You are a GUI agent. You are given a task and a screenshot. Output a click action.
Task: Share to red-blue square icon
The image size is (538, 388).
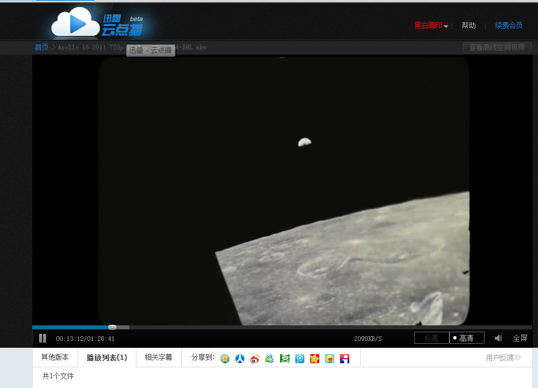[345, 359]
